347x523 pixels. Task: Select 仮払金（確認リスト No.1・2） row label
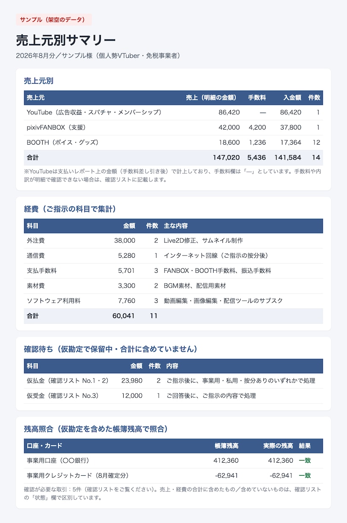68,380
